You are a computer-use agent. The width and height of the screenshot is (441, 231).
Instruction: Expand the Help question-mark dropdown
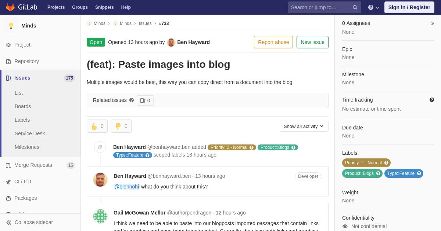click(373, 7)
